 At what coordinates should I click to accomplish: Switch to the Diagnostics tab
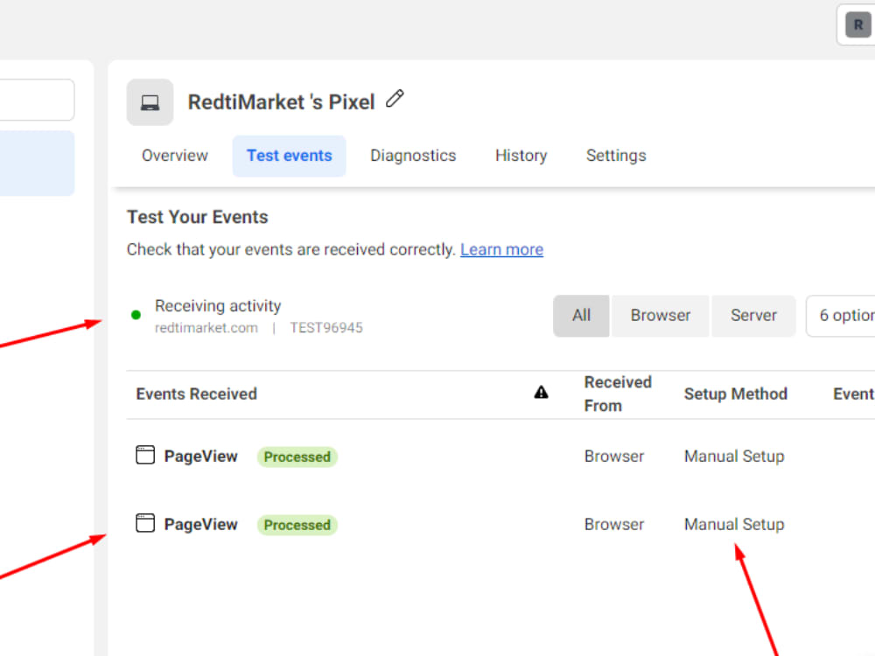click(x=413, y=156)
